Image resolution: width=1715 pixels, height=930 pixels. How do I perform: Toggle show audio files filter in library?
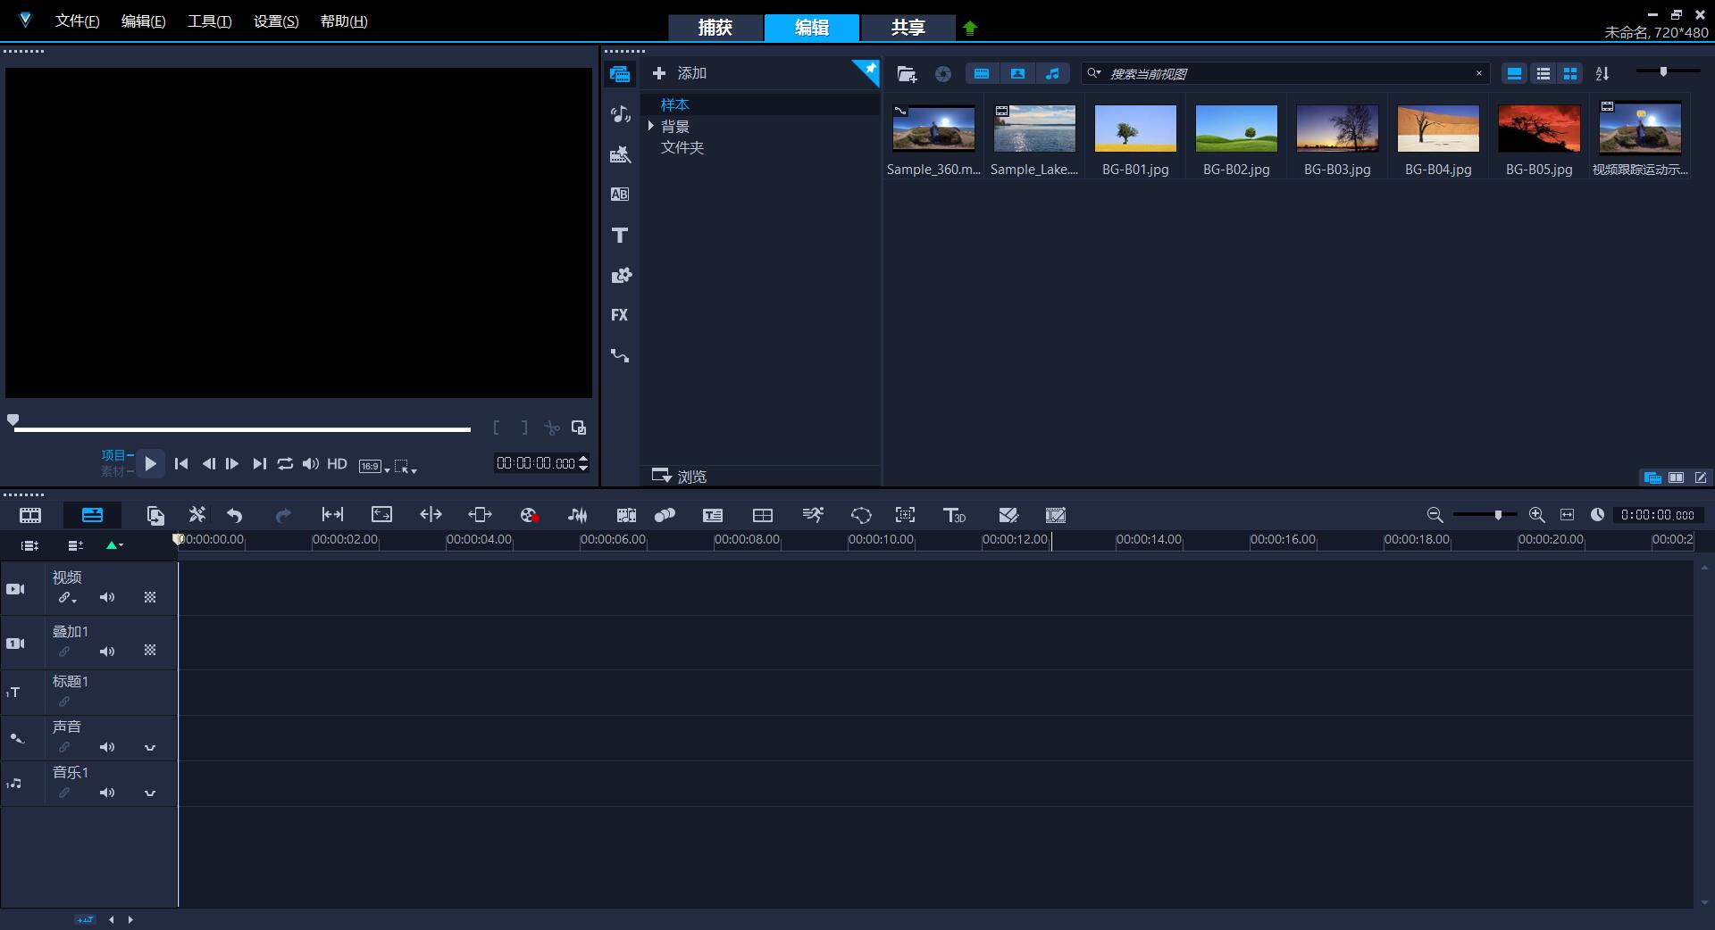tap(1052, 74)
